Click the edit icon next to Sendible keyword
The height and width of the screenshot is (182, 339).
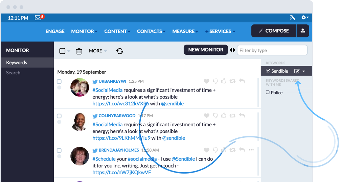pos(297,71)
